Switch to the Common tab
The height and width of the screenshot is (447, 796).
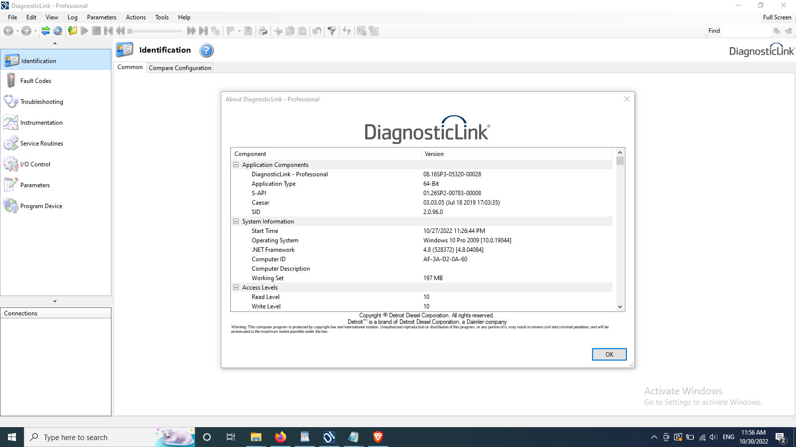pos(130,67)
